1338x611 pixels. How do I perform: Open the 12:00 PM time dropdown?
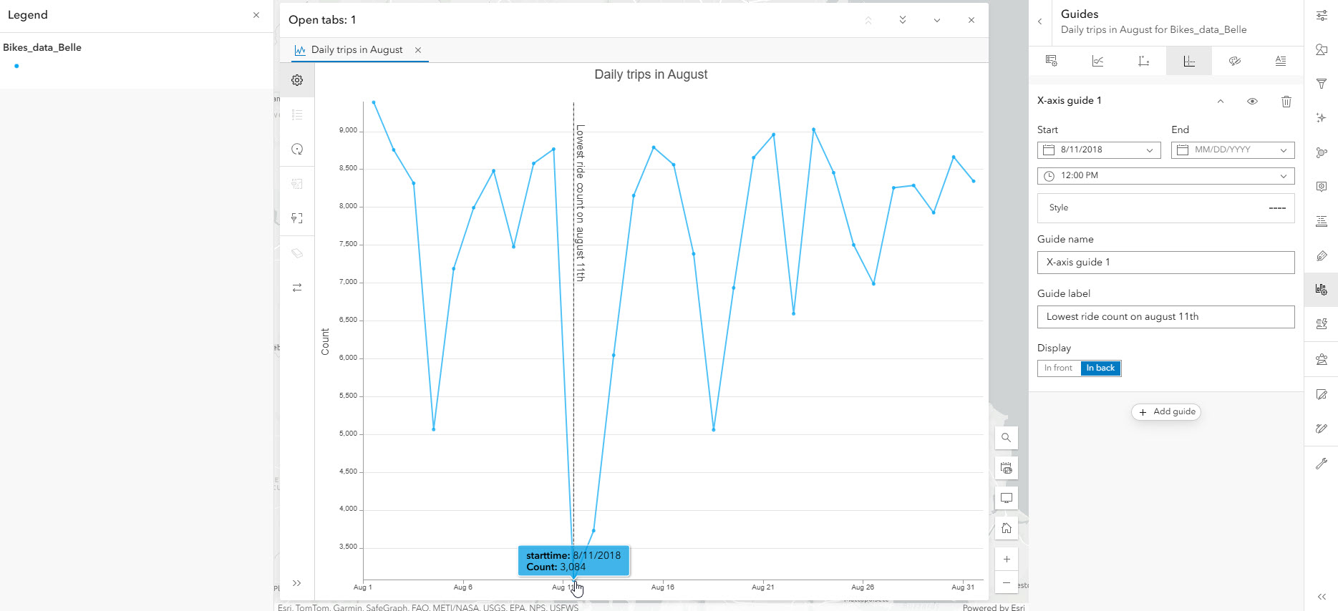point(1165,175)
